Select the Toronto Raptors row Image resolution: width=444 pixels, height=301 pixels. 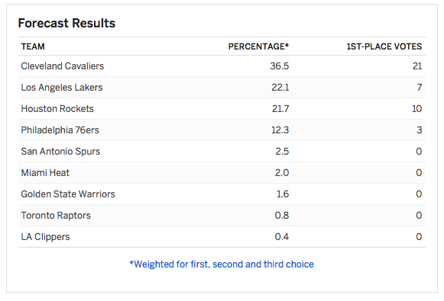tap(222, 216)
